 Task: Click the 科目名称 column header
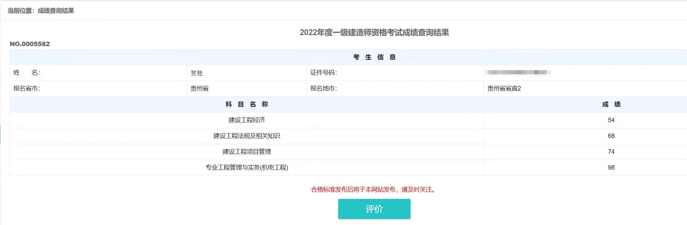pyautogui.click(x=247, y=104)
